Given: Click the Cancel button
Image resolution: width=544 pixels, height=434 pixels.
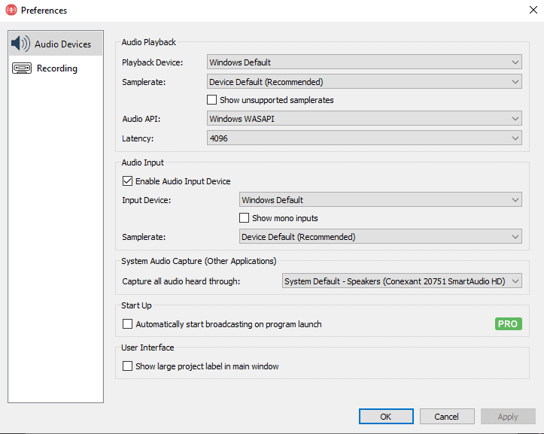Looking at the screenshot, I should coord(446,416).
